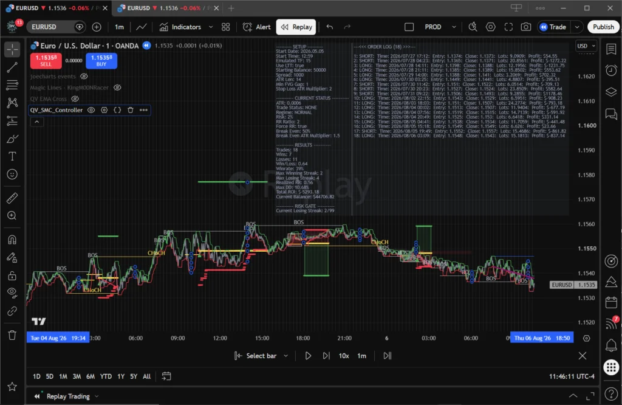Show the QV EMA Cross indicator
The image size is (622, 405).
click(x=75, y=99)
